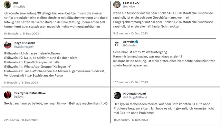Visit the @hsviftie handle
The height and width of the screenshot is (126, 221).
tap(19, 7)
